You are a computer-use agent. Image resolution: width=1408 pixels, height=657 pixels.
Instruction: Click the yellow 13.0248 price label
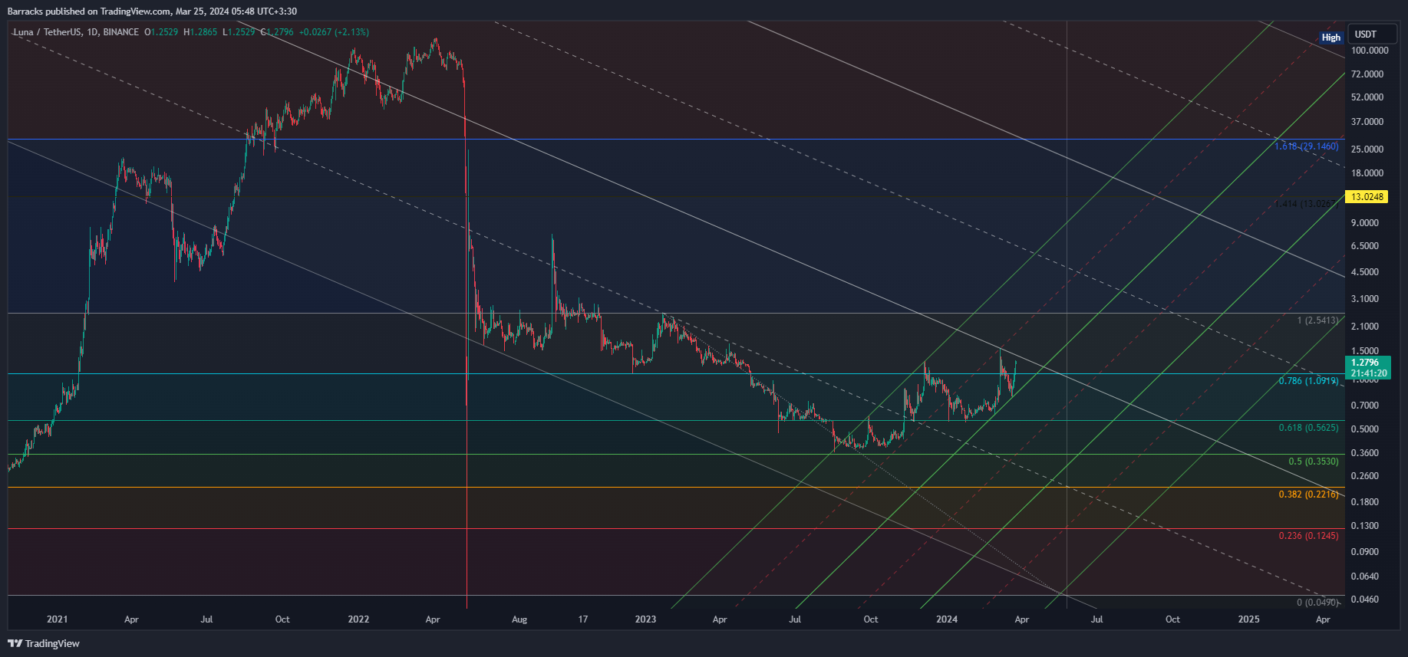tap(1367, 197)
